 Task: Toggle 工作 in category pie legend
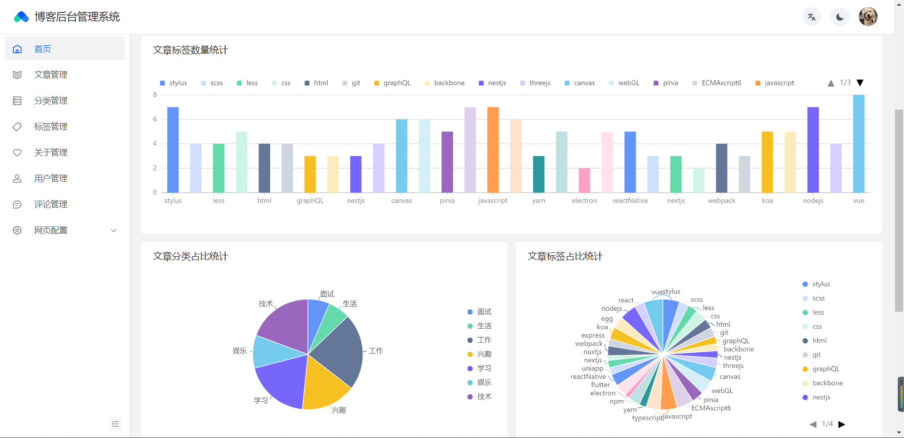tap(479, 340)
